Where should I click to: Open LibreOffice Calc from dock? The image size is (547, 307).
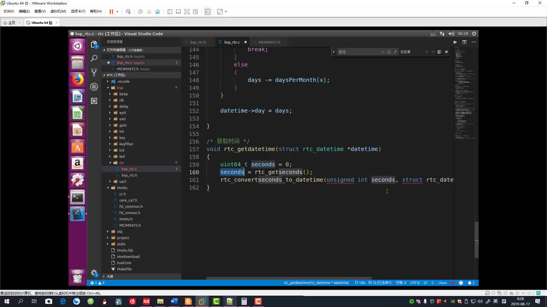click(x=77, y=113)
